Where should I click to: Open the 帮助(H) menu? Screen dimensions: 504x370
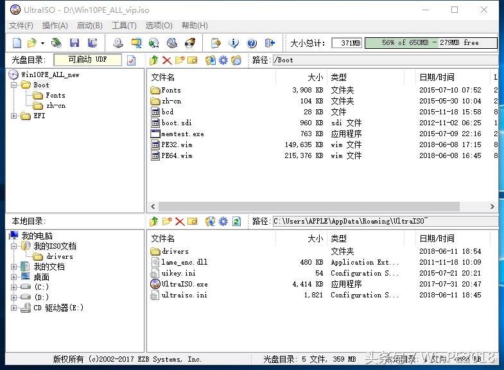195,26
